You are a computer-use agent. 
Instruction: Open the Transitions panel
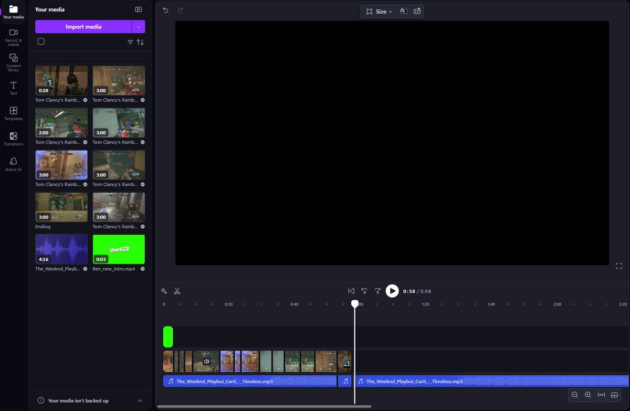tap(13, 138)
